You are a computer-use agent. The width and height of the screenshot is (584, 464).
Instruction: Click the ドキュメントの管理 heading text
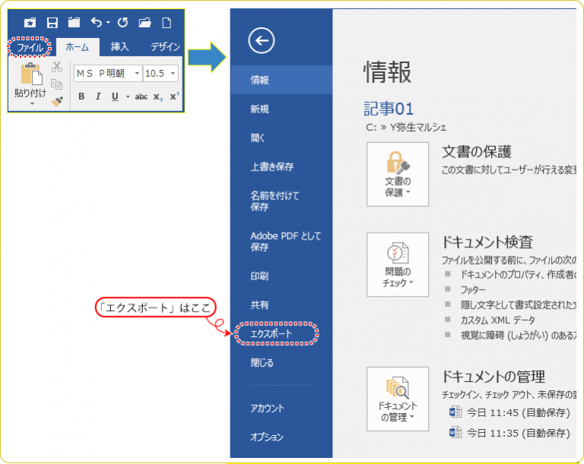(x=494, y=377)
